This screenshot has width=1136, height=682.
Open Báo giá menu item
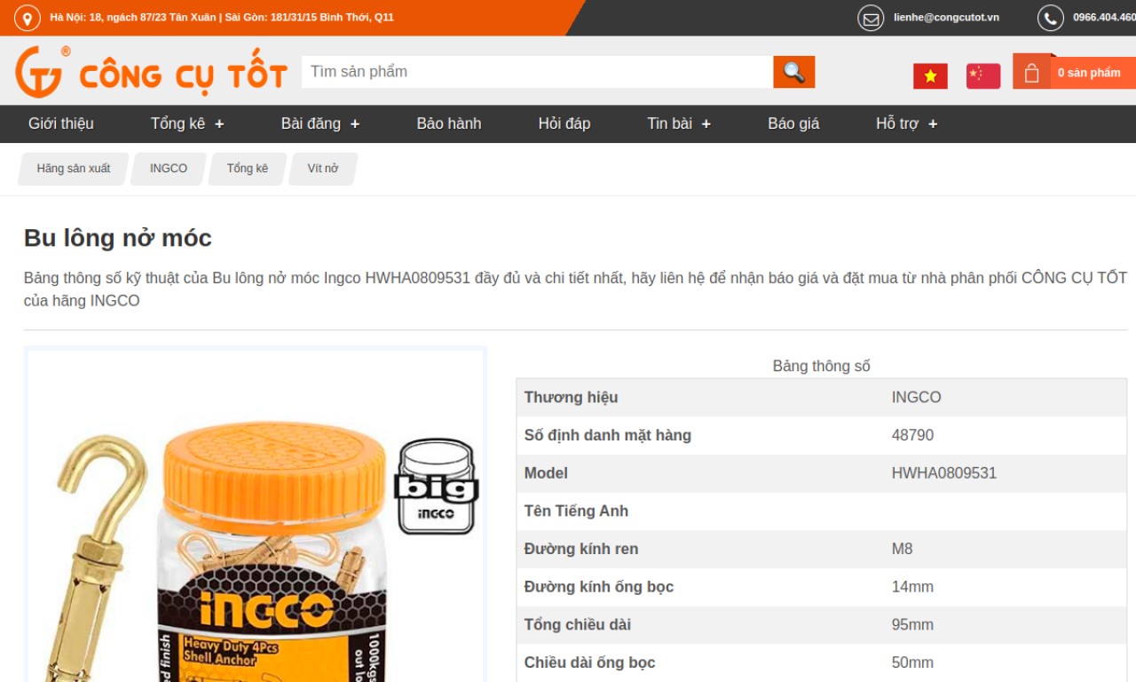coord(793,123)
